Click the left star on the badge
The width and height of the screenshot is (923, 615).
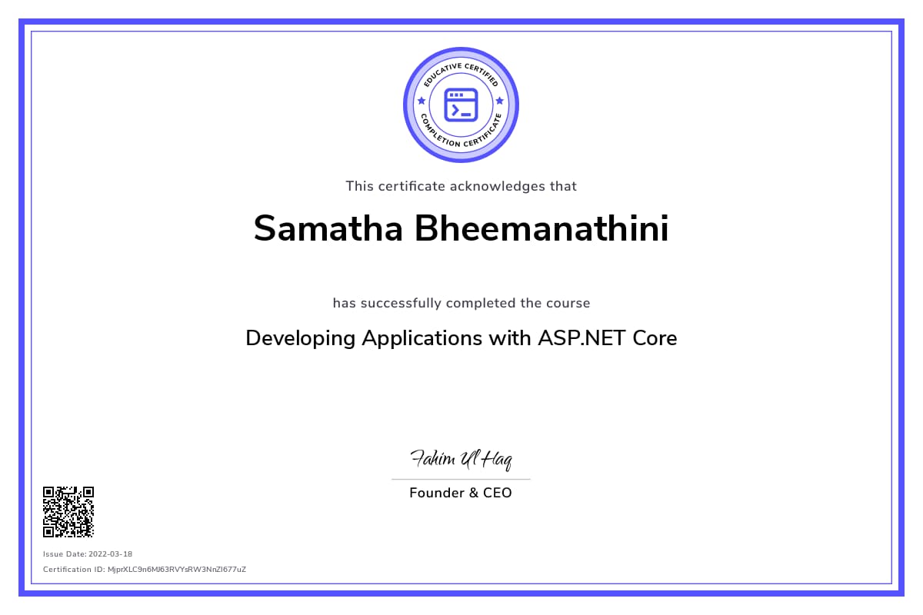[421, 101]
